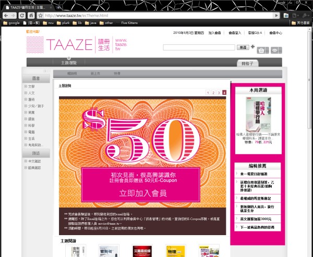Open the Chrome wrench tools menu
The width and height of the screenshot is (313, 257).
point(305,16)
